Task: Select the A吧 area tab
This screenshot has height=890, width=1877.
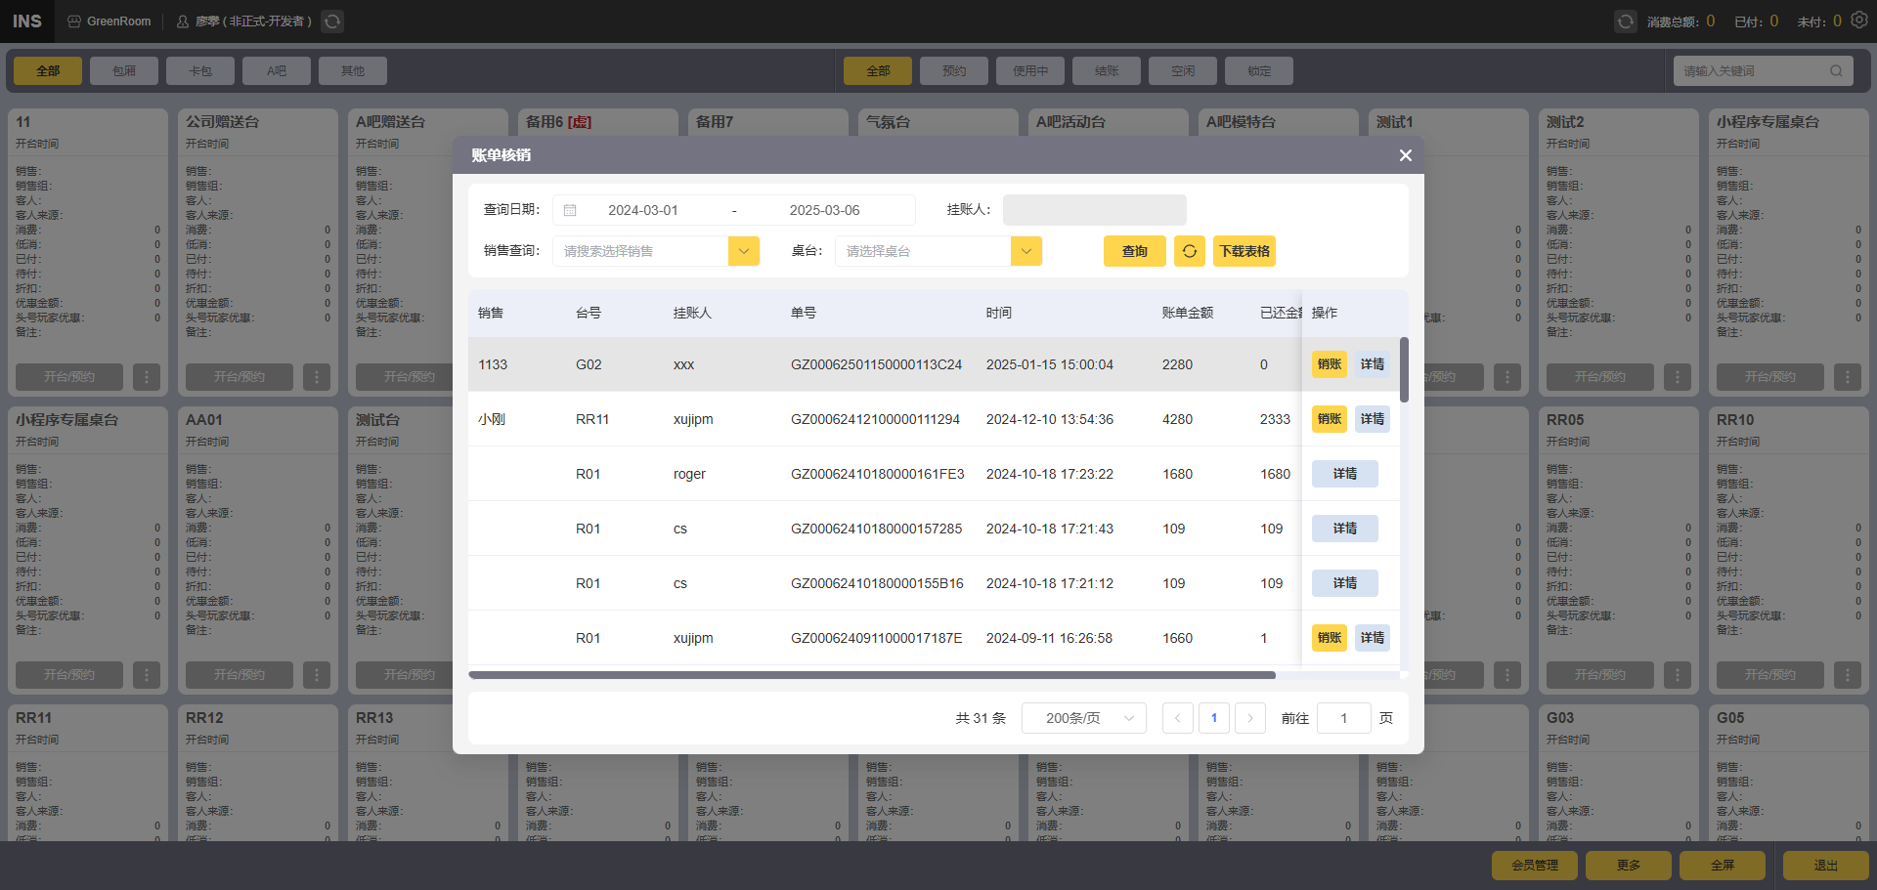Action: coord(277,70)
